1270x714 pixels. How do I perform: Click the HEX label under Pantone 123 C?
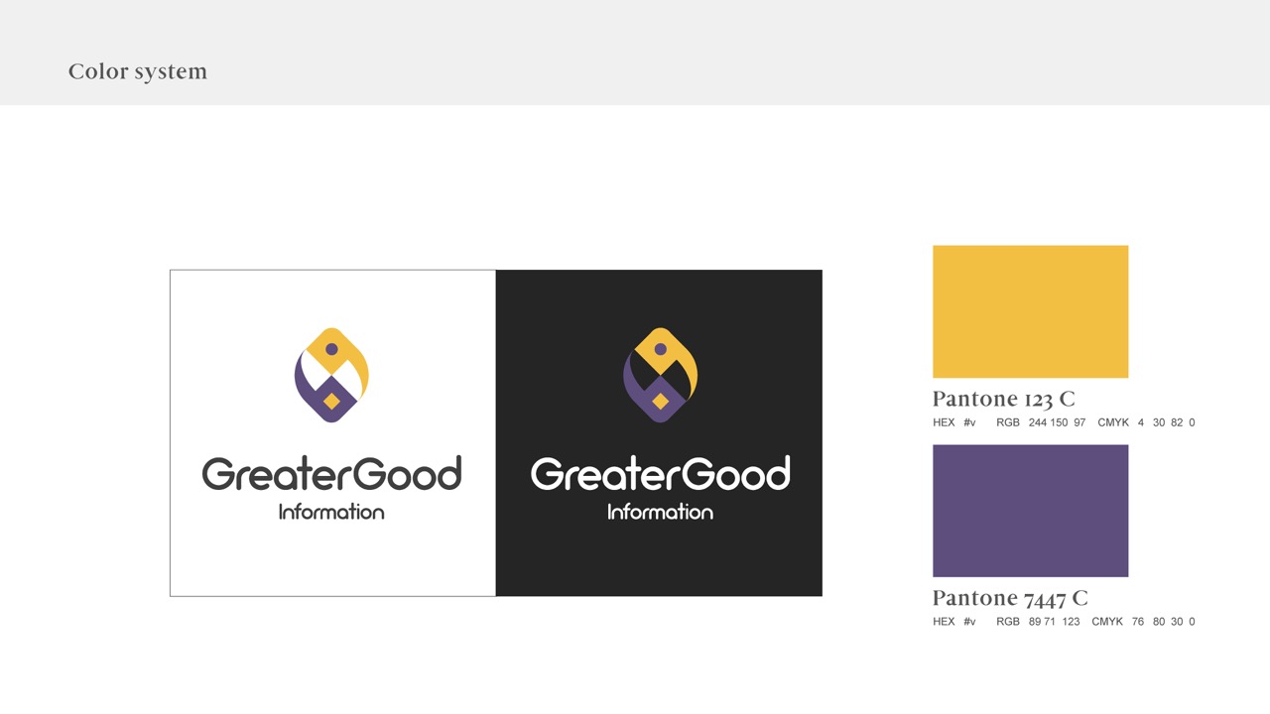pyautogui.click(x=944, y=422)
